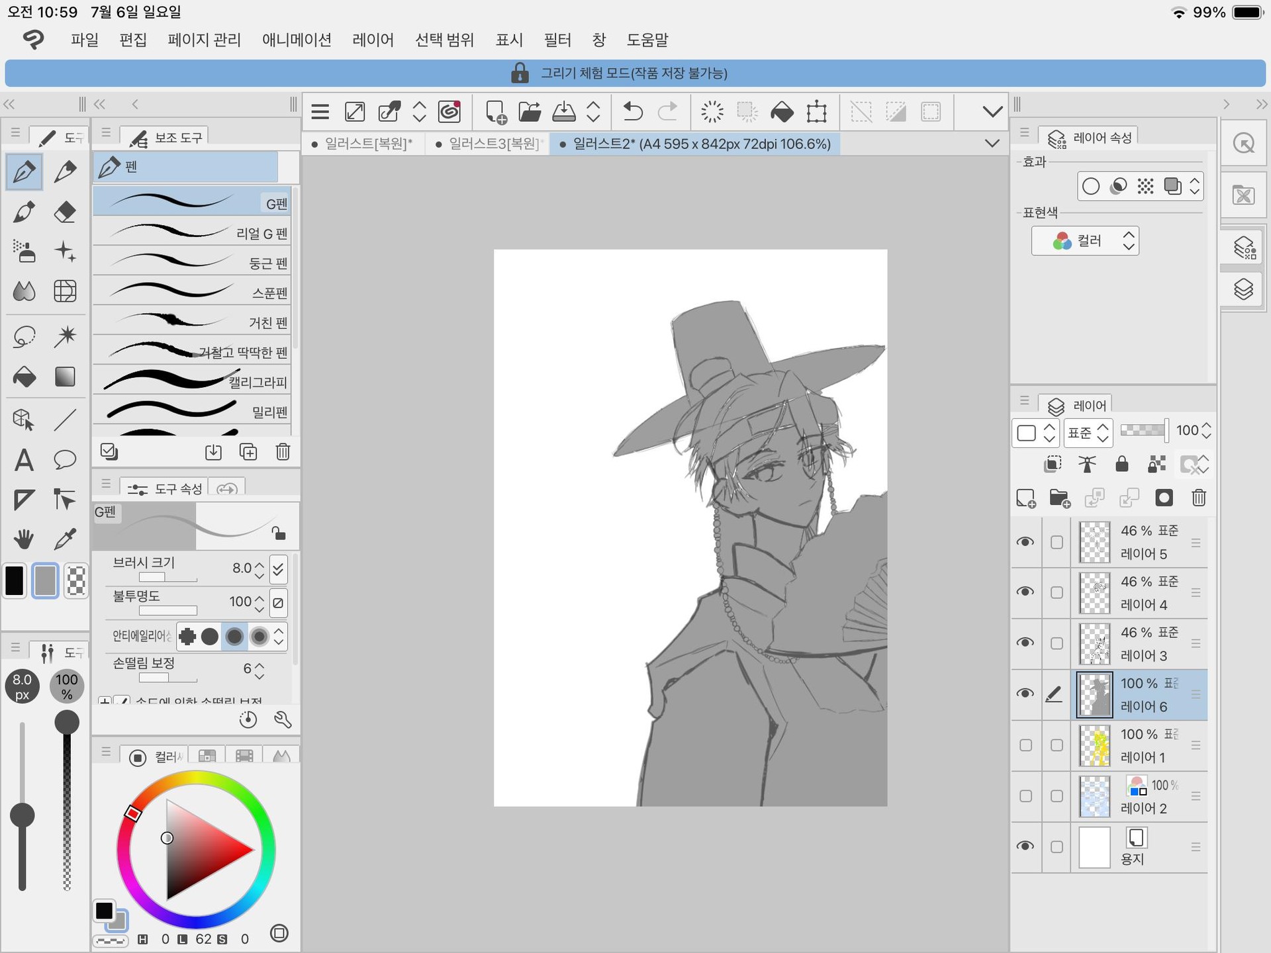Hide the paper layer (용지)
Viewport: 1271px width, 953px height.
point(1025,846)
